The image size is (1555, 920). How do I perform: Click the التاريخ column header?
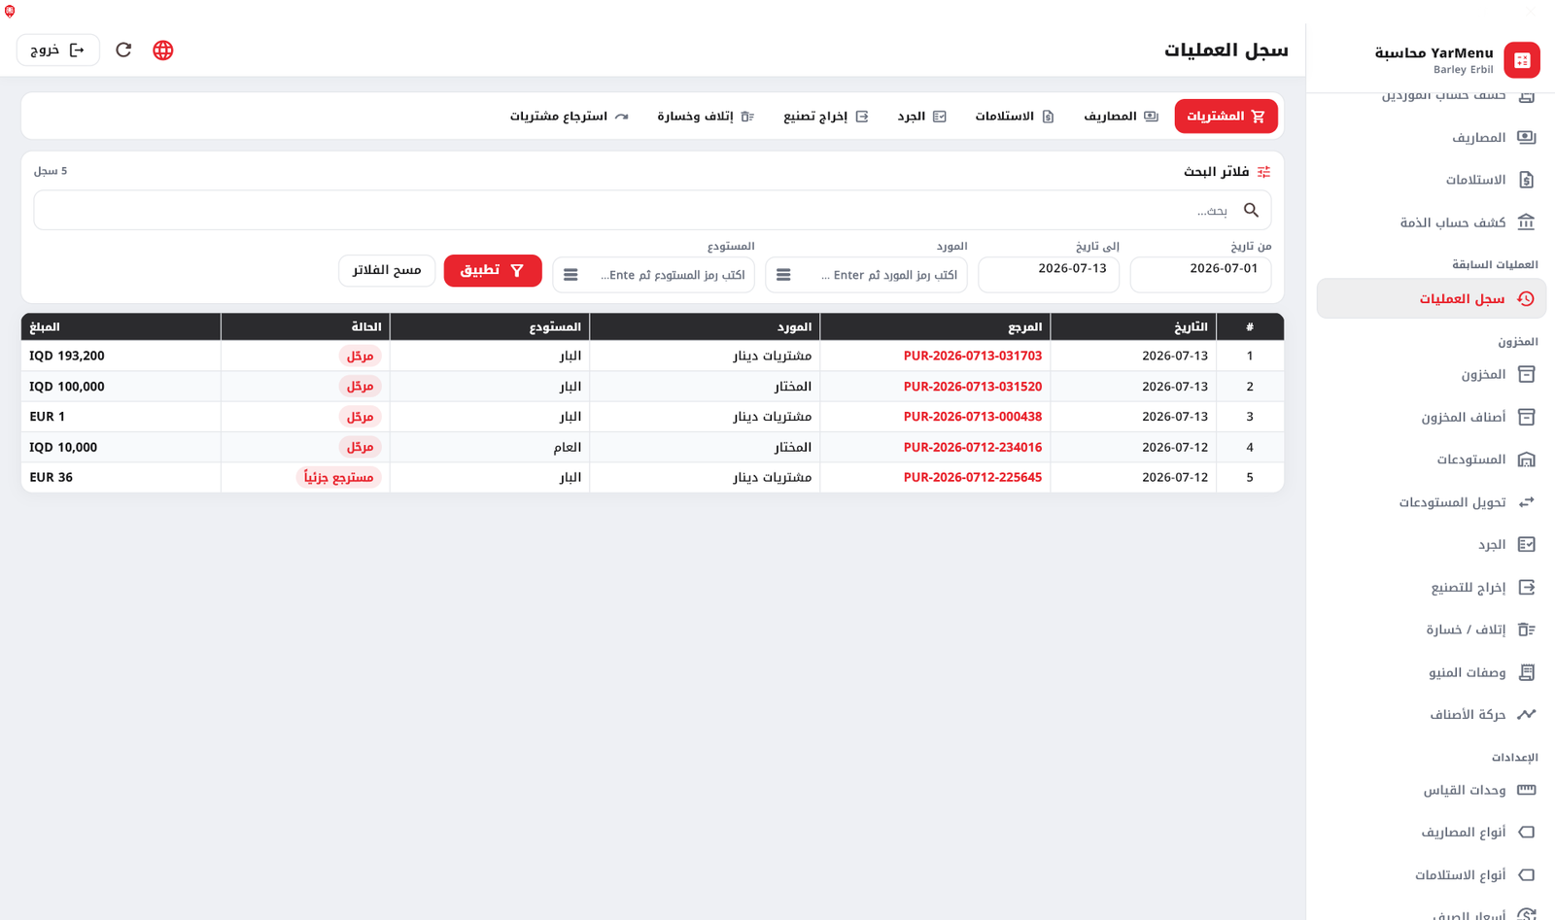[1133, 327]
